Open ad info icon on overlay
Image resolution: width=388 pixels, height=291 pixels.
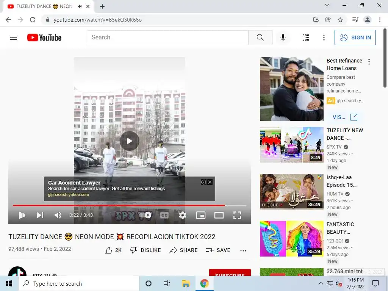(x=203, y=182)
